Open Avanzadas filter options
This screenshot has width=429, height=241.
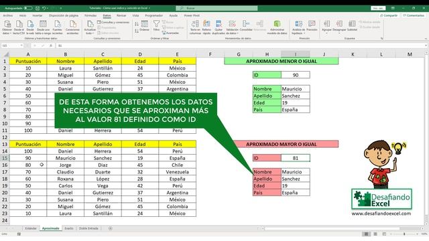[170, 33]
